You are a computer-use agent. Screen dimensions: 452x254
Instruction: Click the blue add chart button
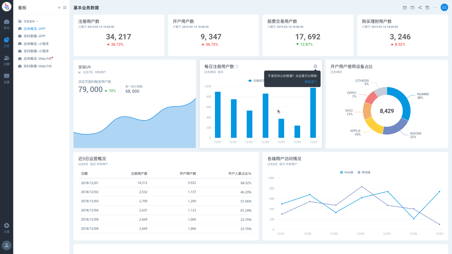[444, 7]
